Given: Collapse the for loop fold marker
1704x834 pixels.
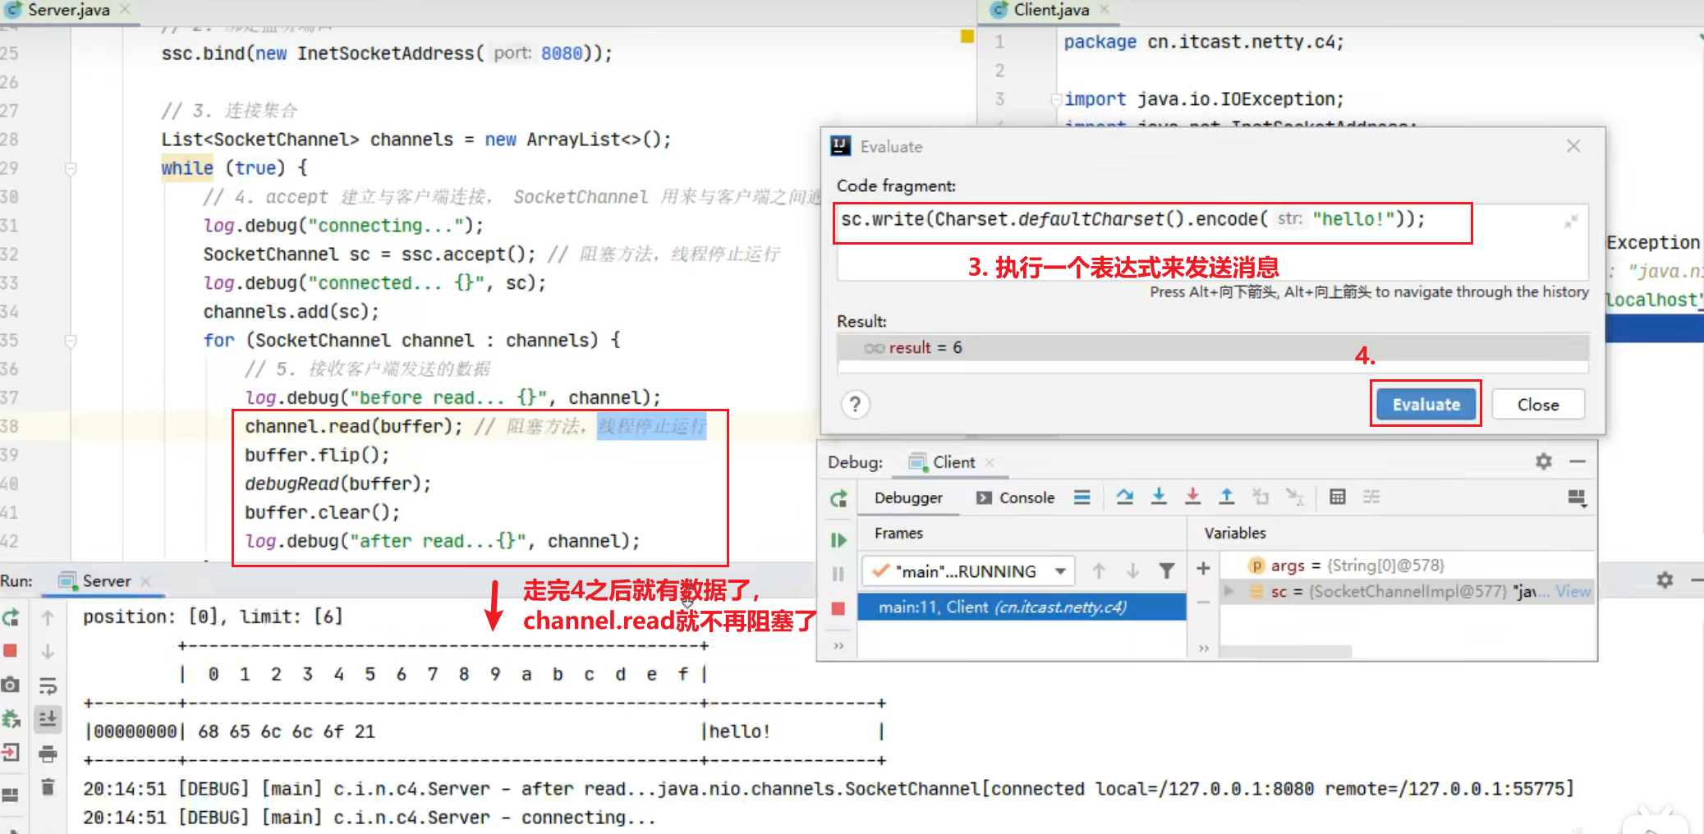Looking at the screenshot, I should pos(71,341).
